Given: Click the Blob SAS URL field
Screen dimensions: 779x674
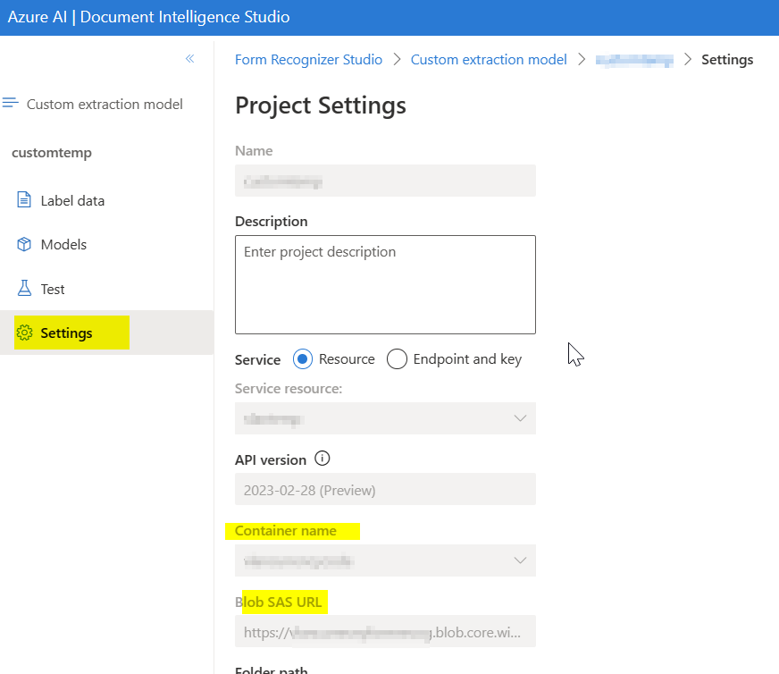Looking at the screenshot, I should (x=384, y=631).
